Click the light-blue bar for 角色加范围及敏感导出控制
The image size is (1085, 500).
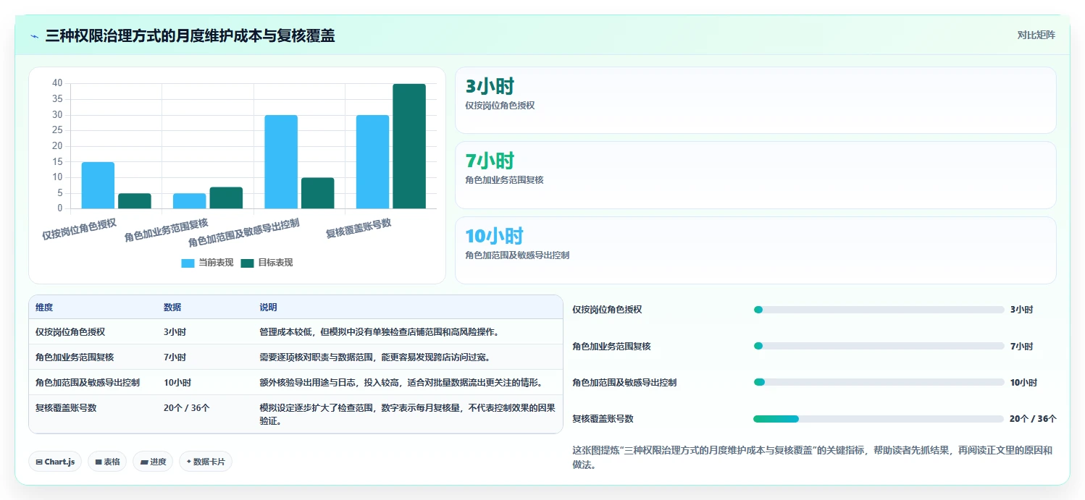[281, 162]
